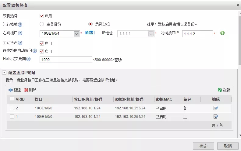Click the 确定 button

pos(203,146)
